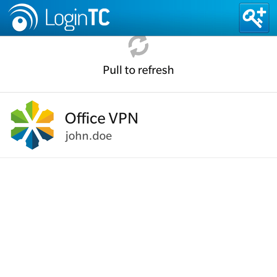Click the john.doe username label
The height and width of the screenshot is (277, 277).
[x=88, y=136]
